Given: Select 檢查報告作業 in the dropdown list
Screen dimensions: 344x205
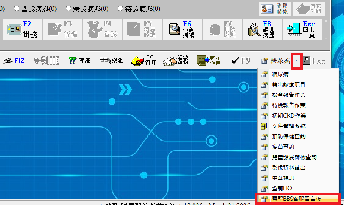Looking at the screenshot, I should (x=289, y=95).
